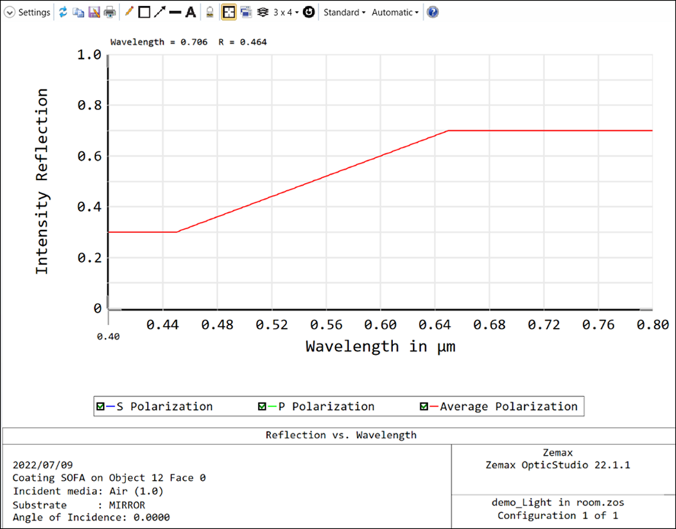
Task: Refresh the plot with update icon
Action: click(x=63, y=12)
